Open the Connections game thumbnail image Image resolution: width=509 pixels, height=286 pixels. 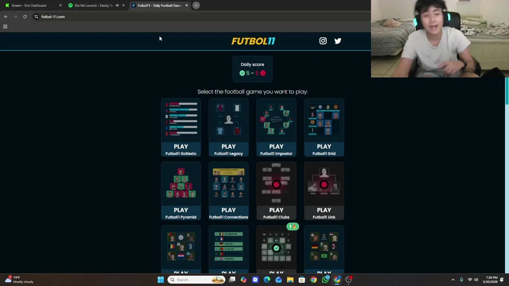(229, 184)
